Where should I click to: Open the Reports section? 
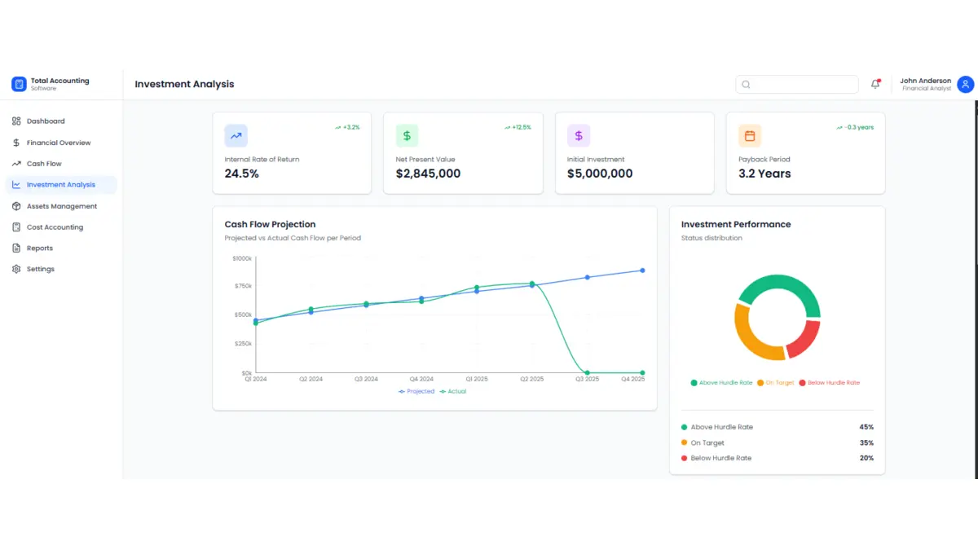39,249
